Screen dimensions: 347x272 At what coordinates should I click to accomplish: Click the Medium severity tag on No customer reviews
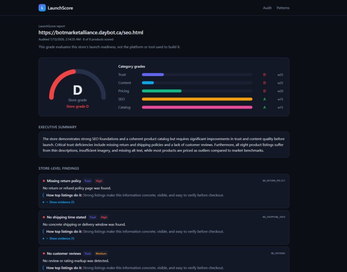click(x=101, y=253)
